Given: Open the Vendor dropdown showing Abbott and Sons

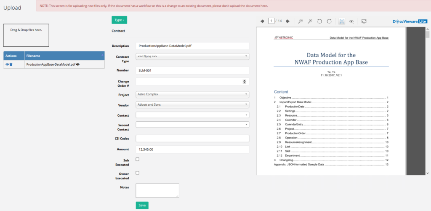Looking at the screenshot, I should pyautogui.click(x=192, y=105).
